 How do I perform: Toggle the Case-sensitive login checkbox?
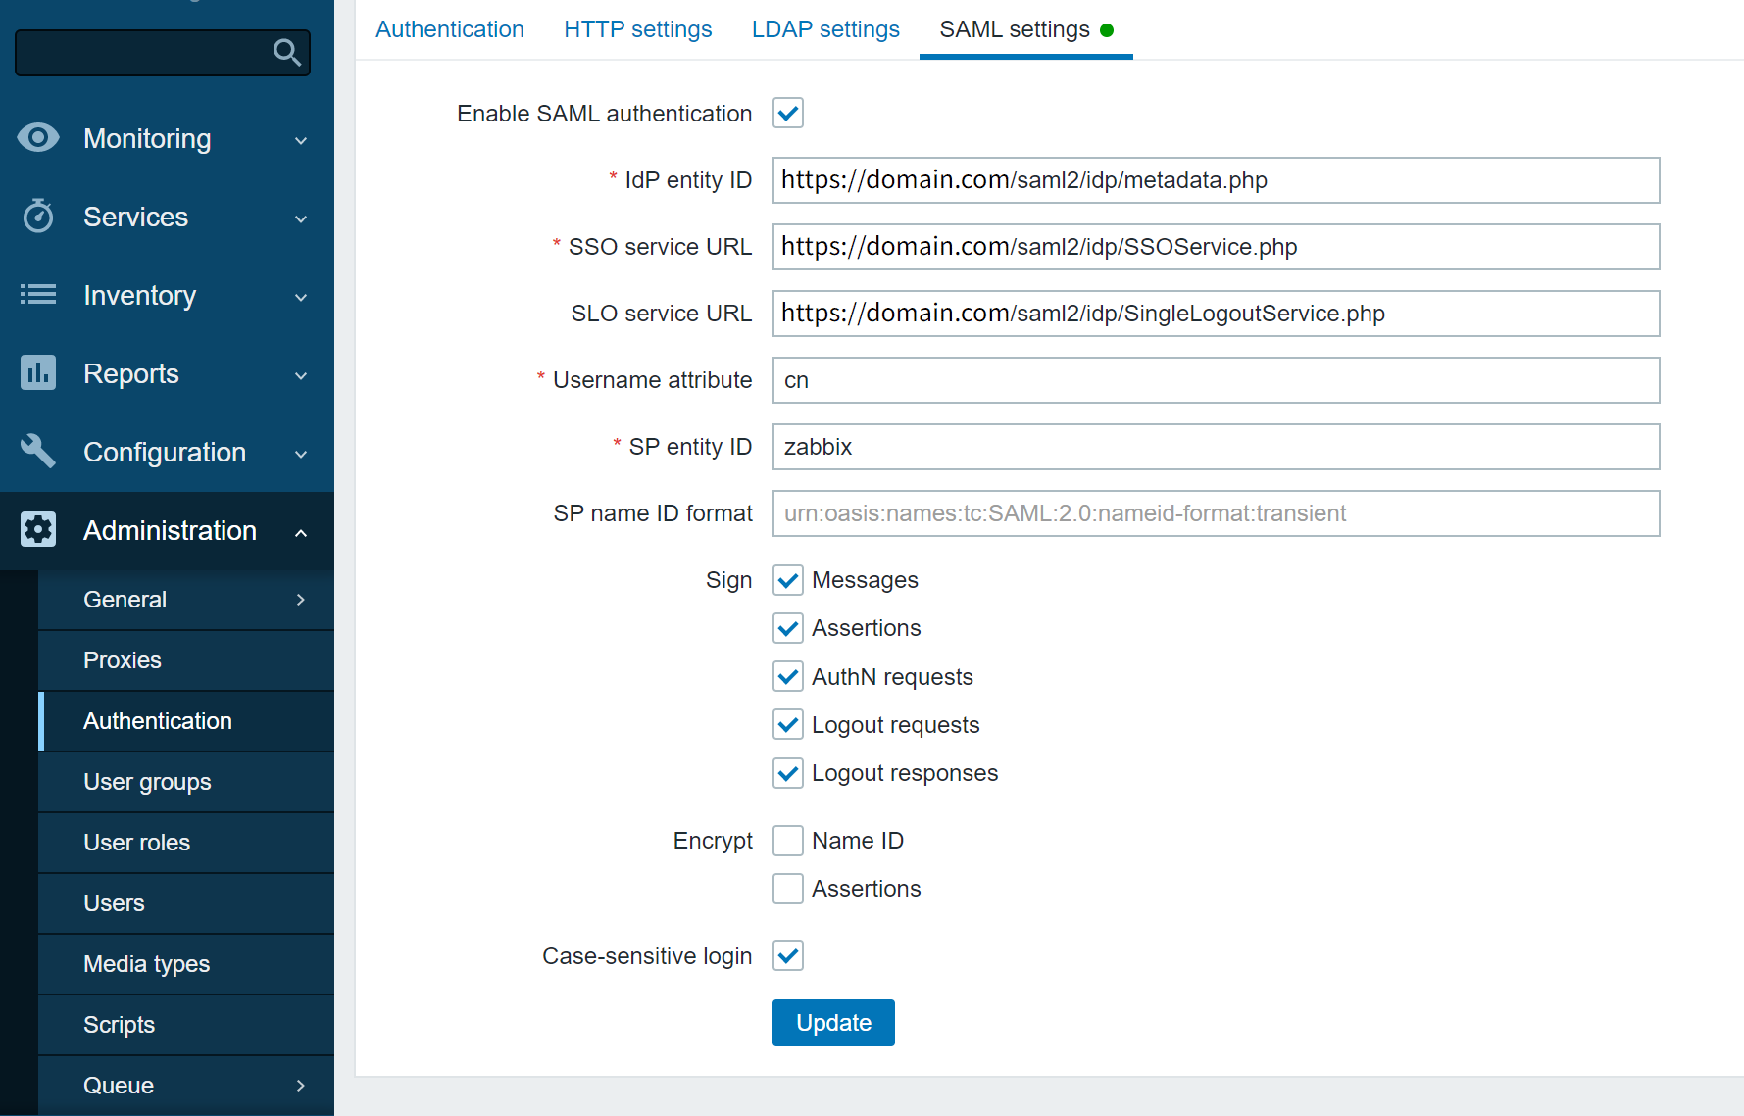coord(787,955)
